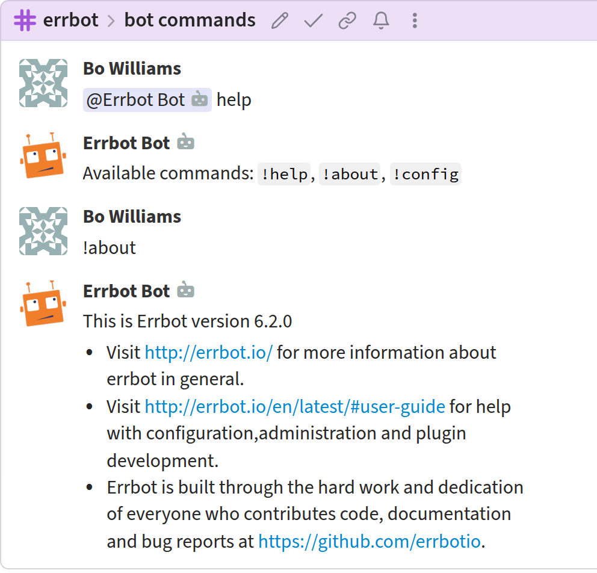Click the !config command snippet
The height and width of the screenshot is (573, 597).
pos(425,174)
